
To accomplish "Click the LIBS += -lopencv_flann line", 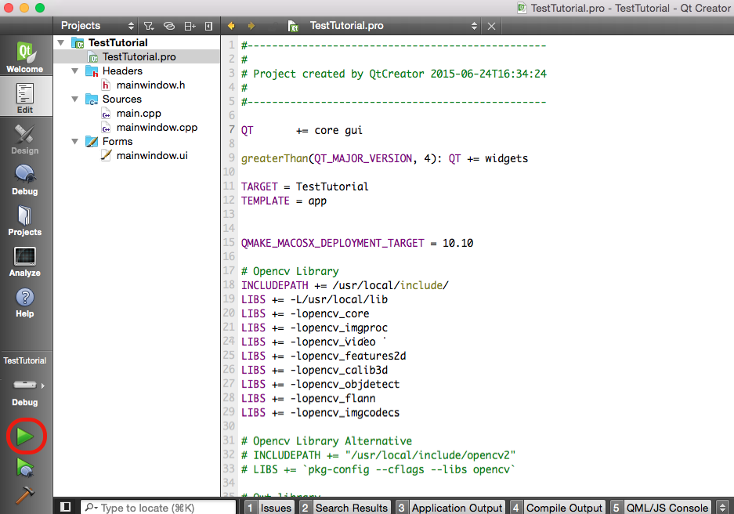I will click(309, 398).
